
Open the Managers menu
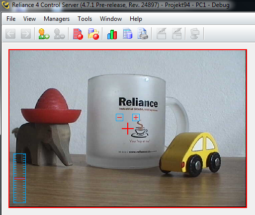pos(57,19)
